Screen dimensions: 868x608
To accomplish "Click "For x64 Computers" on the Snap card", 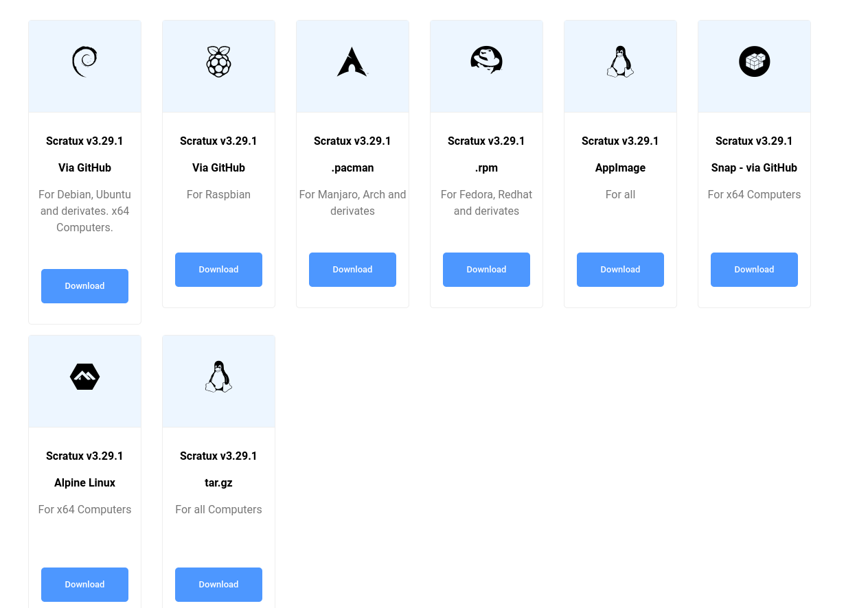I will (x=754, y=194).
